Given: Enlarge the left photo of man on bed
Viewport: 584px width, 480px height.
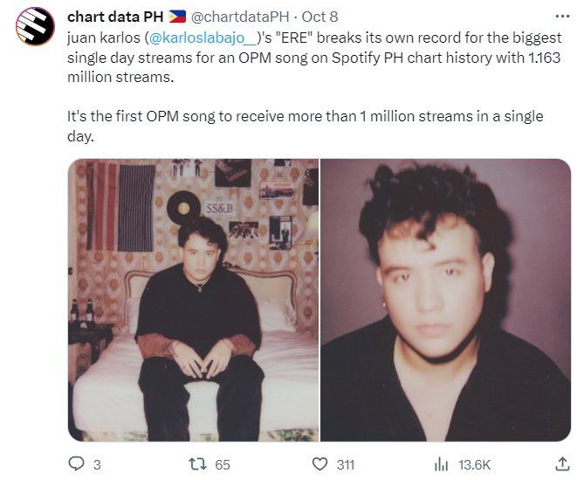Looking at the screenshot, I should pyautogui.click(x=193, y=299).
